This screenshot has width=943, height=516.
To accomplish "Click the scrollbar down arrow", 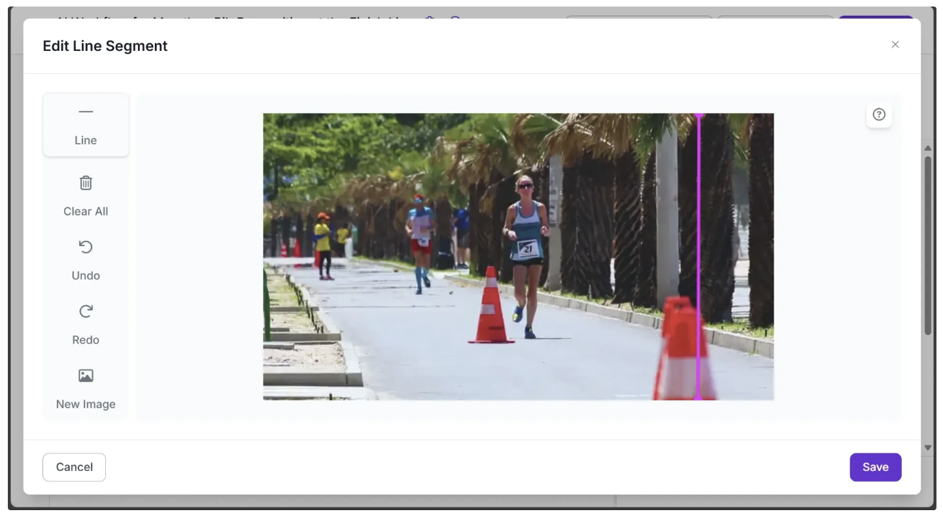I will pos(927,448).
